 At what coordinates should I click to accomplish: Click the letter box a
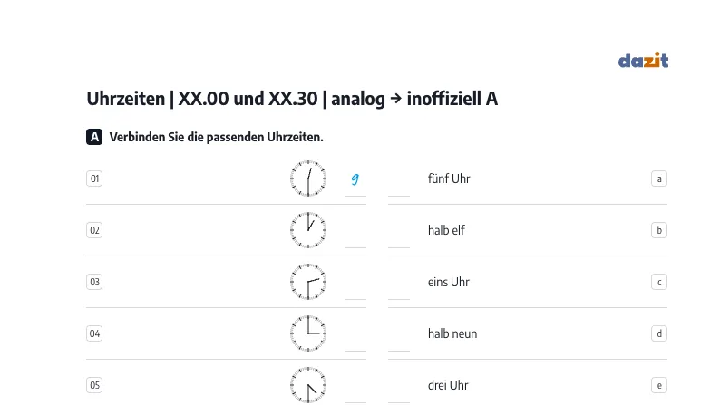659,178
